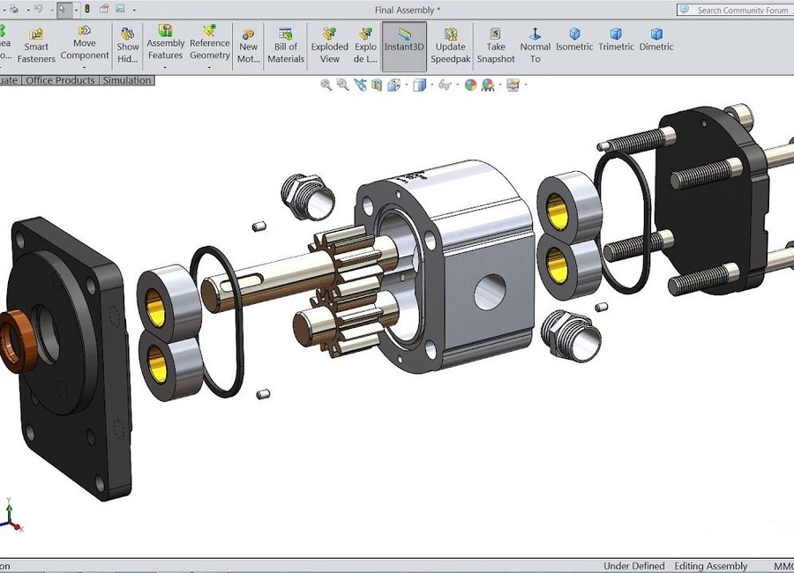Click the coordinate triad in viewport corner
This screenshot has height=573, width=794.
pyautogui.click(x=11, y=516)
